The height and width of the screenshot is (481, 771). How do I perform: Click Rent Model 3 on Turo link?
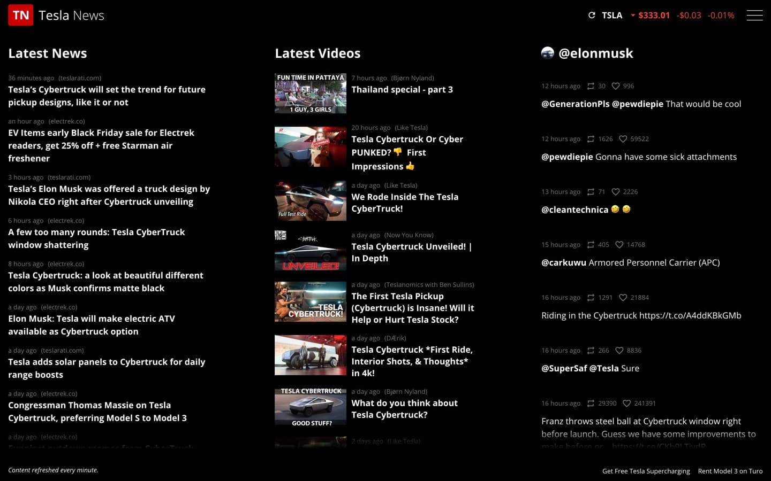(730, 471)
